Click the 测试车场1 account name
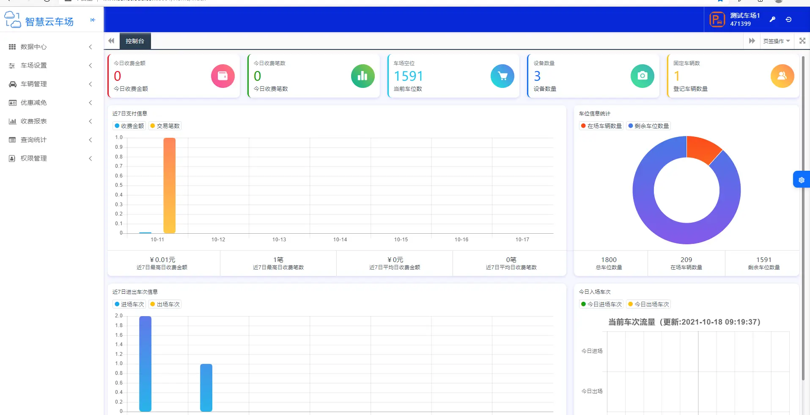Screen dimensions: 810x415 click(x=744, y=16)
